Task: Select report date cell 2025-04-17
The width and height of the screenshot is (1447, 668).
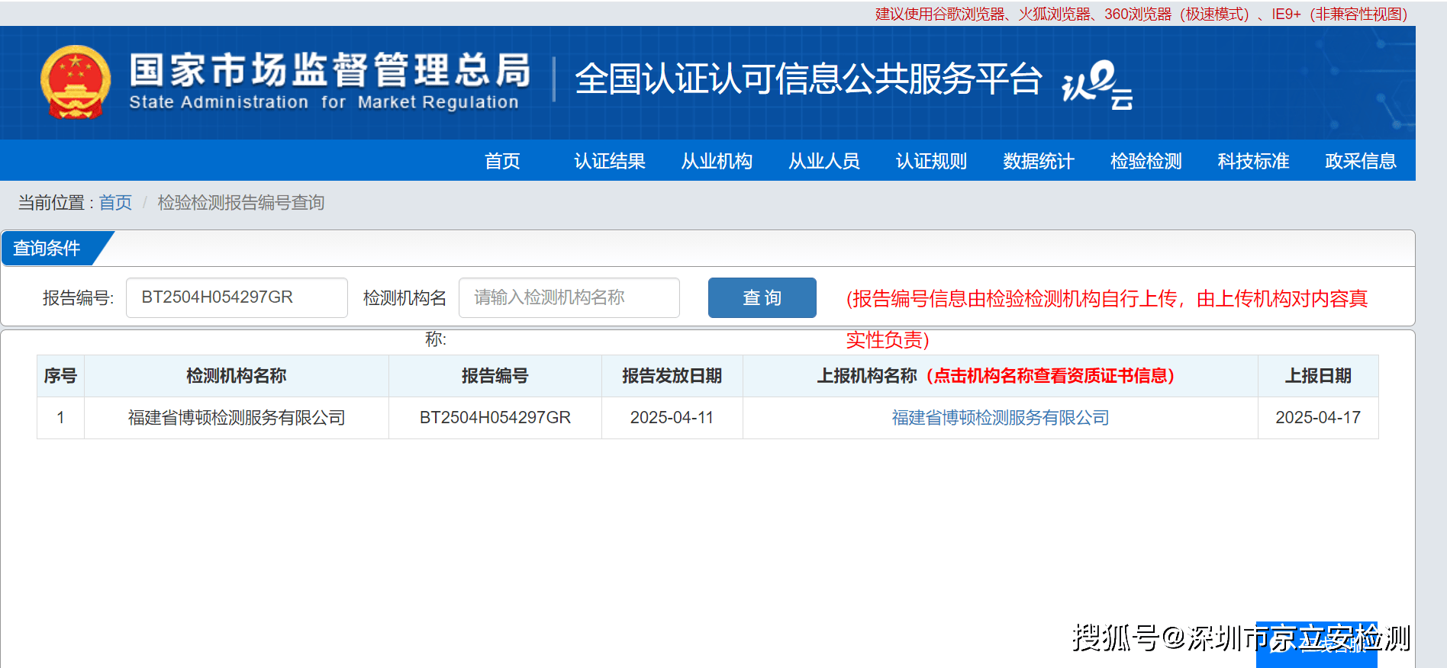Action: 1318,418
